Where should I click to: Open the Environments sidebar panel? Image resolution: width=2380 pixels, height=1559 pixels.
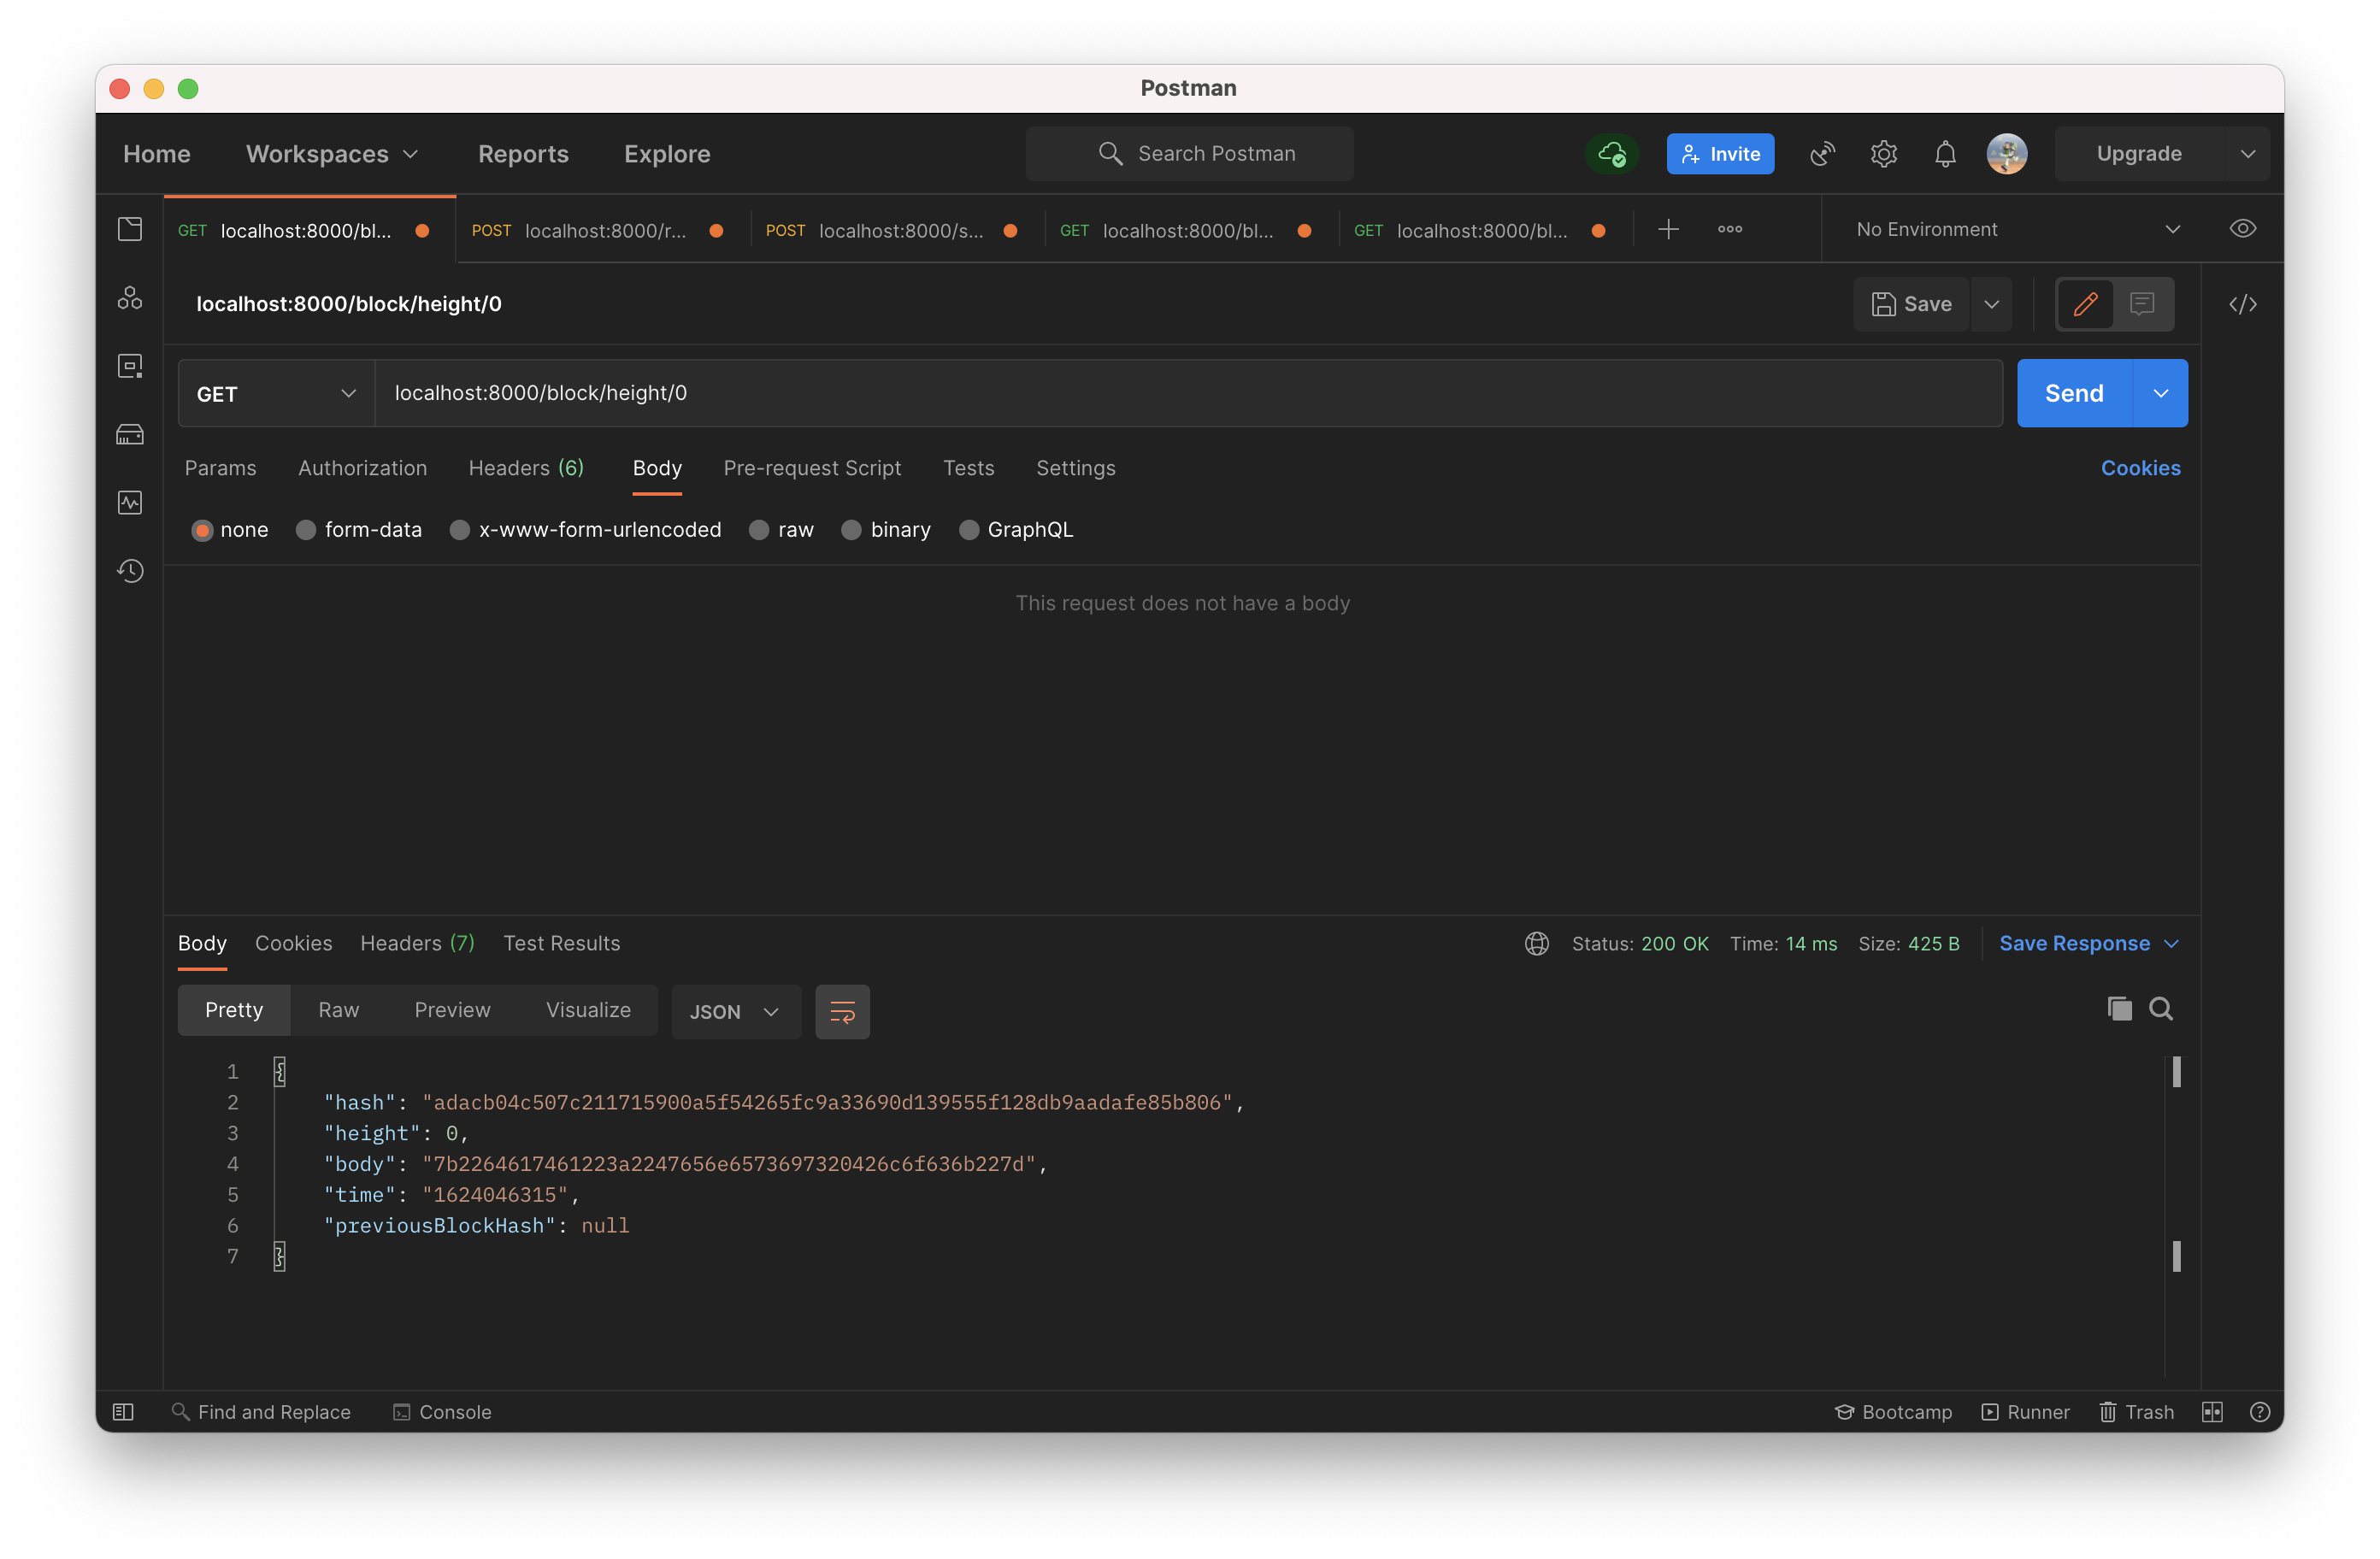[x=130, y=365]
